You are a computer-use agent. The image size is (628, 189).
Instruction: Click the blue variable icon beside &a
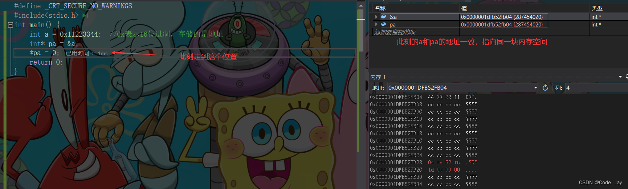[x=383, y=17]
